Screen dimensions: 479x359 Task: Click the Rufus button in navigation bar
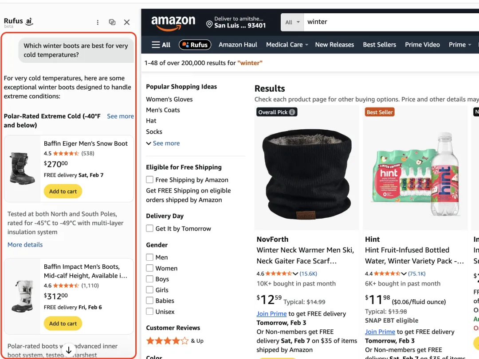click(x=195, y=45)
